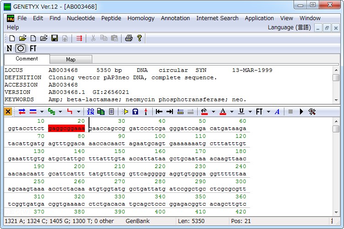Open the File menu
This screenshot has height=229, width=344.
click(x=22, y=18)
